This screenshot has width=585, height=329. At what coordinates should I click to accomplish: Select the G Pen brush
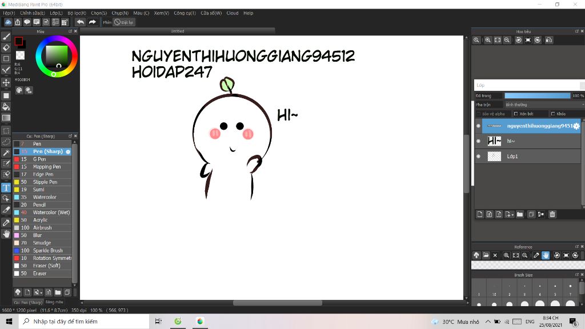(42, 159)
